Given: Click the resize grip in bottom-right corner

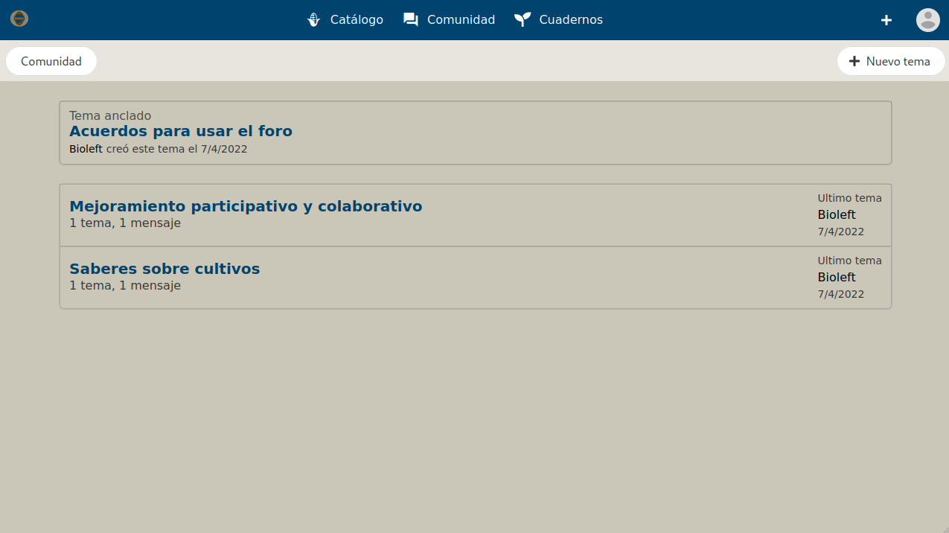Looking at the screenshot, I should (944, 528).
